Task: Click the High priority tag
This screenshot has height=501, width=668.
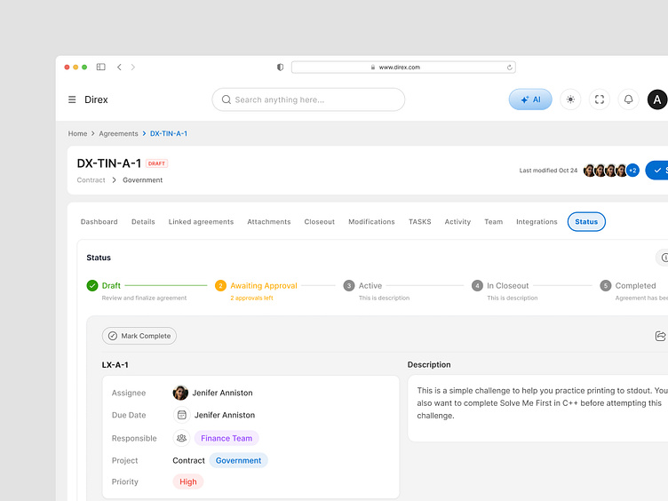Action: coord(188,481)
